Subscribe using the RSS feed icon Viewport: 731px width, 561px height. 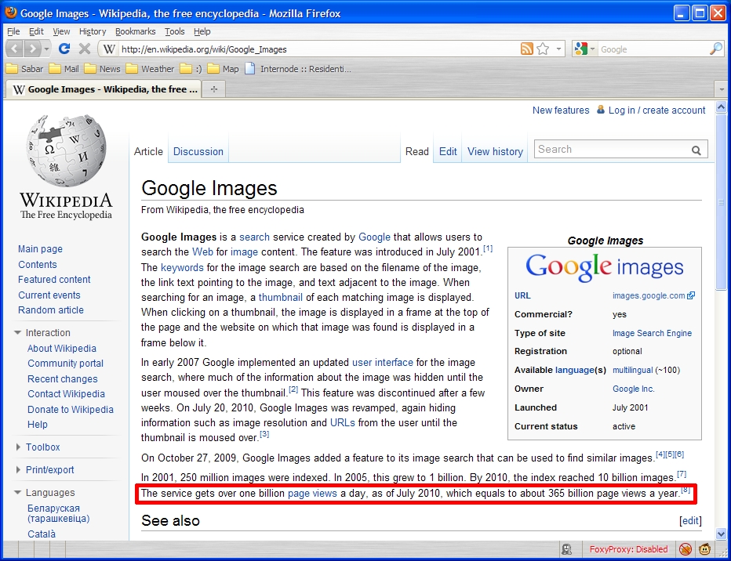coord(527,49)
